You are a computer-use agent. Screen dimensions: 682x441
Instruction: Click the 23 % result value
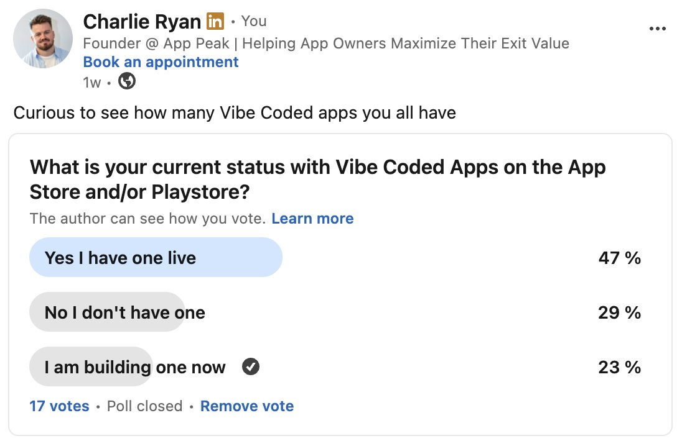pos(619,367)
